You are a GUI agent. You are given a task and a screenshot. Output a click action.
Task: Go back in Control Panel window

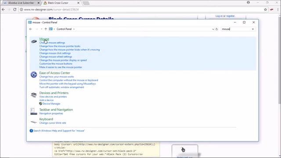[x=31, y=29]
